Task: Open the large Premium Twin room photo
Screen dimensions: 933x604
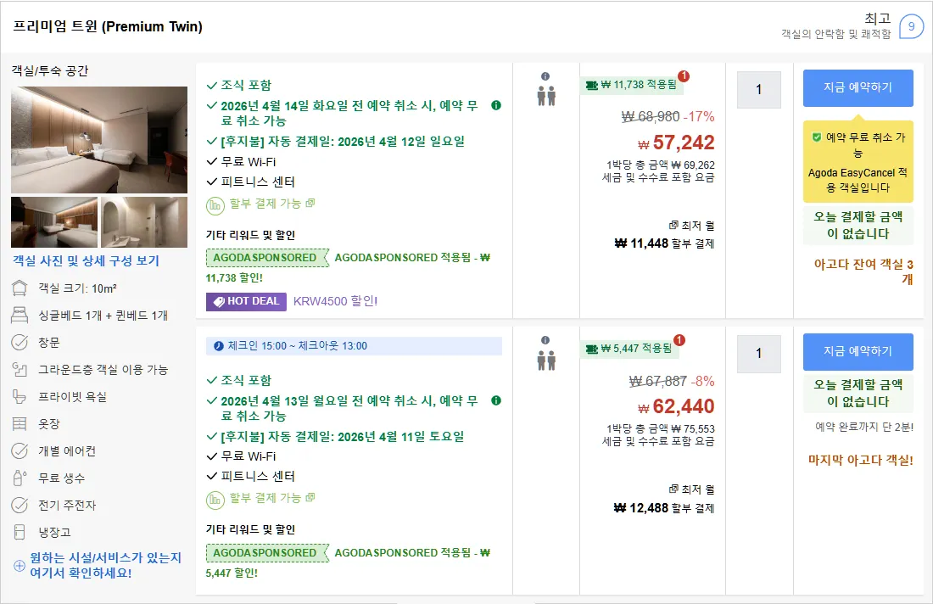Action: coord(99,140)
